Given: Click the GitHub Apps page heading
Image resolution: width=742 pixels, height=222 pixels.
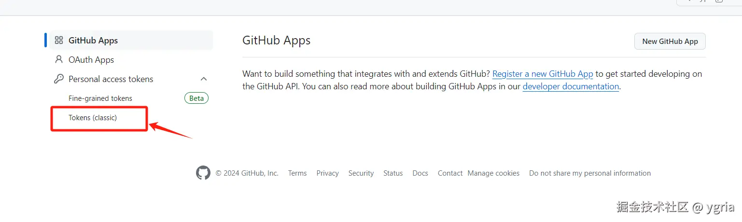Looking at the screenshot, I should coord(277,41).
